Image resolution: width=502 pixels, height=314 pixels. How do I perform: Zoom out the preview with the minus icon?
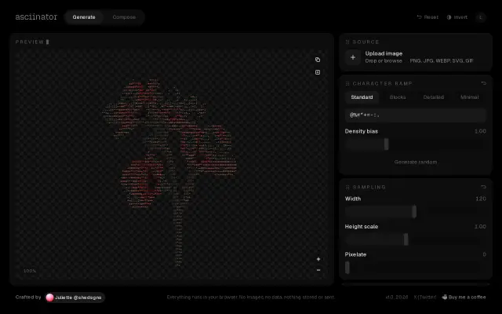pyautogui.click(x=318, y=270)
